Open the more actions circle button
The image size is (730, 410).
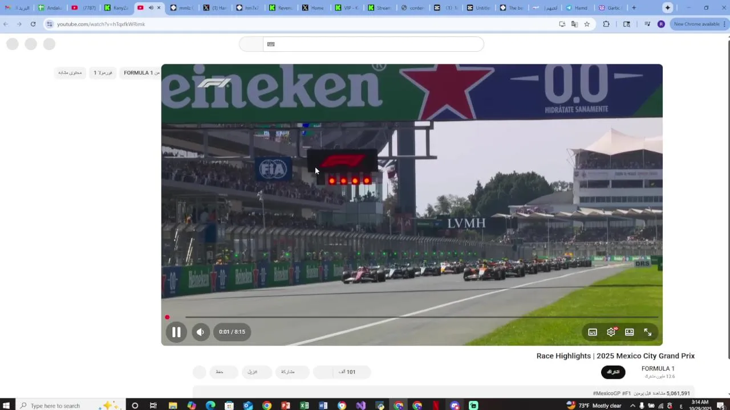pos(199,372)
